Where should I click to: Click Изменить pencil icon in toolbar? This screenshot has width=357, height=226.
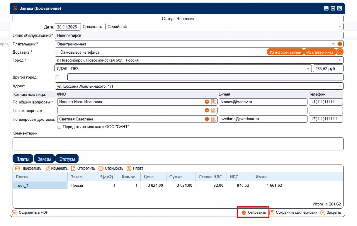coord(47,168)
